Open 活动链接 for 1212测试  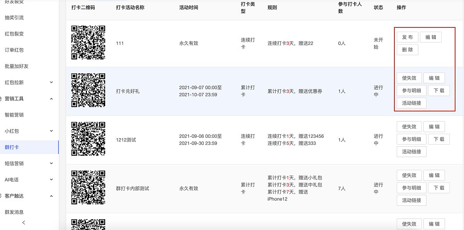[x=411, y=152]
